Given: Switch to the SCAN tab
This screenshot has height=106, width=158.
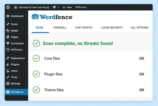Looking at the screenshot, I should (39, 28).
